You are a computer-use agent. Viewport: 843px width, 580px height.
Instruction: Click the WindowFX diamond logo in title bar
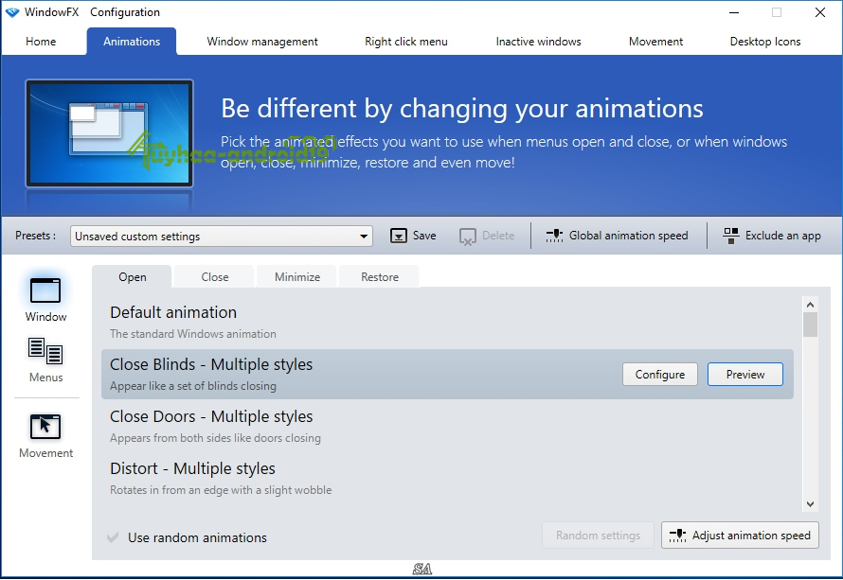pyautogui.click(x=11, y=12)
